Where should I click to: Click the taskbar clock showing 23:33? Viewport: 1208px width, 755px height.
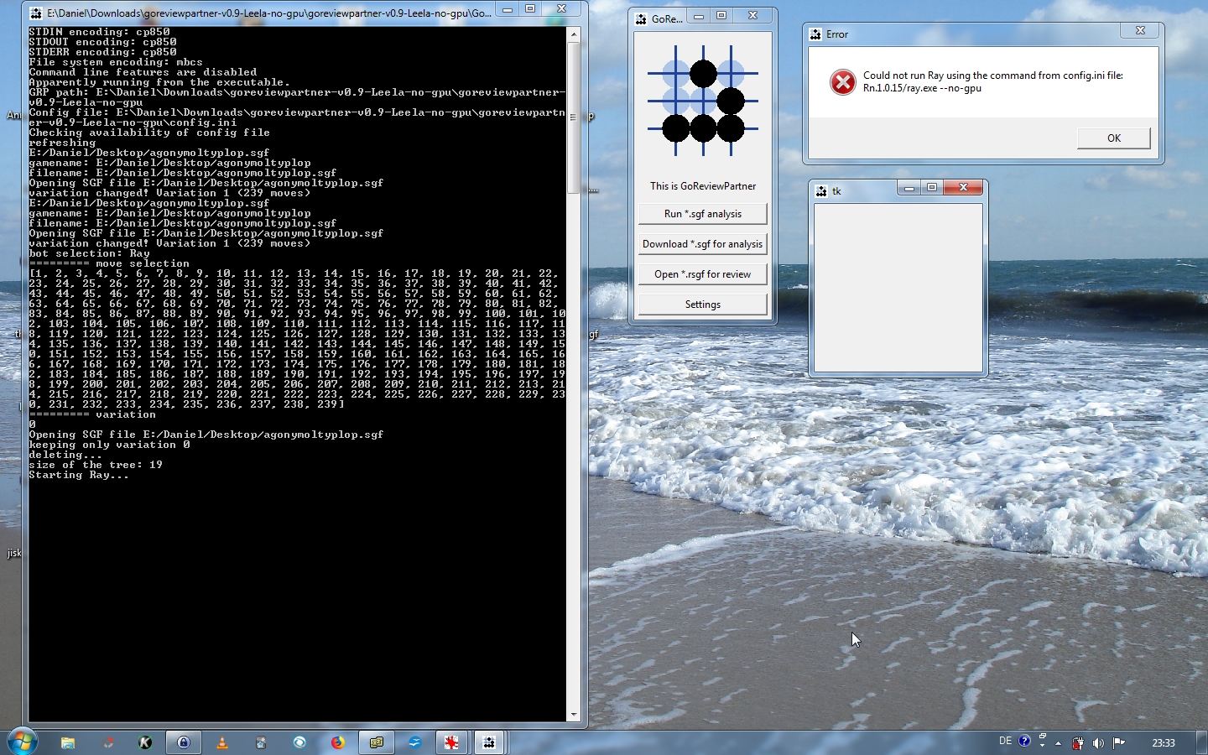[x=1163, y=742]
